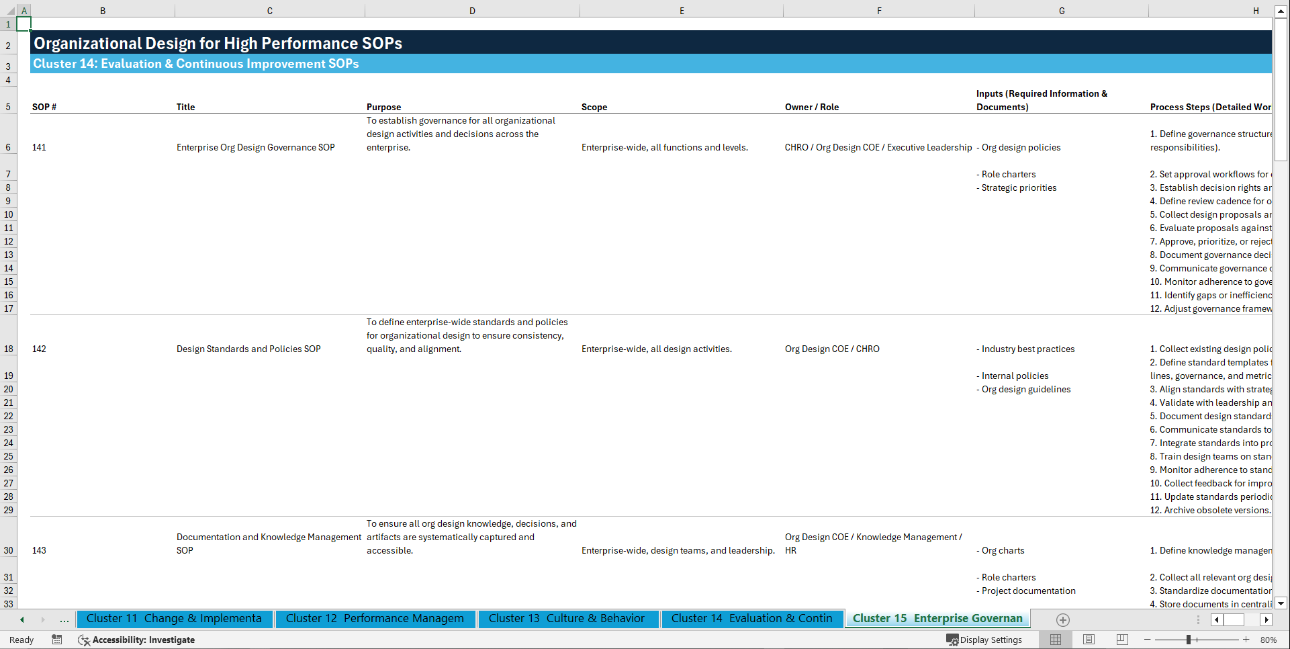
Task: Open the Cluster 11 Change & Implementation sheet
Action: [175, 619]
